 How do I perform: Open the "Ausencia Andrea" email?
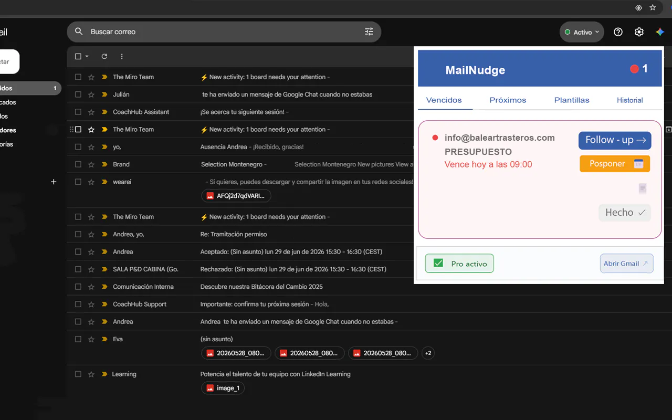224,147
